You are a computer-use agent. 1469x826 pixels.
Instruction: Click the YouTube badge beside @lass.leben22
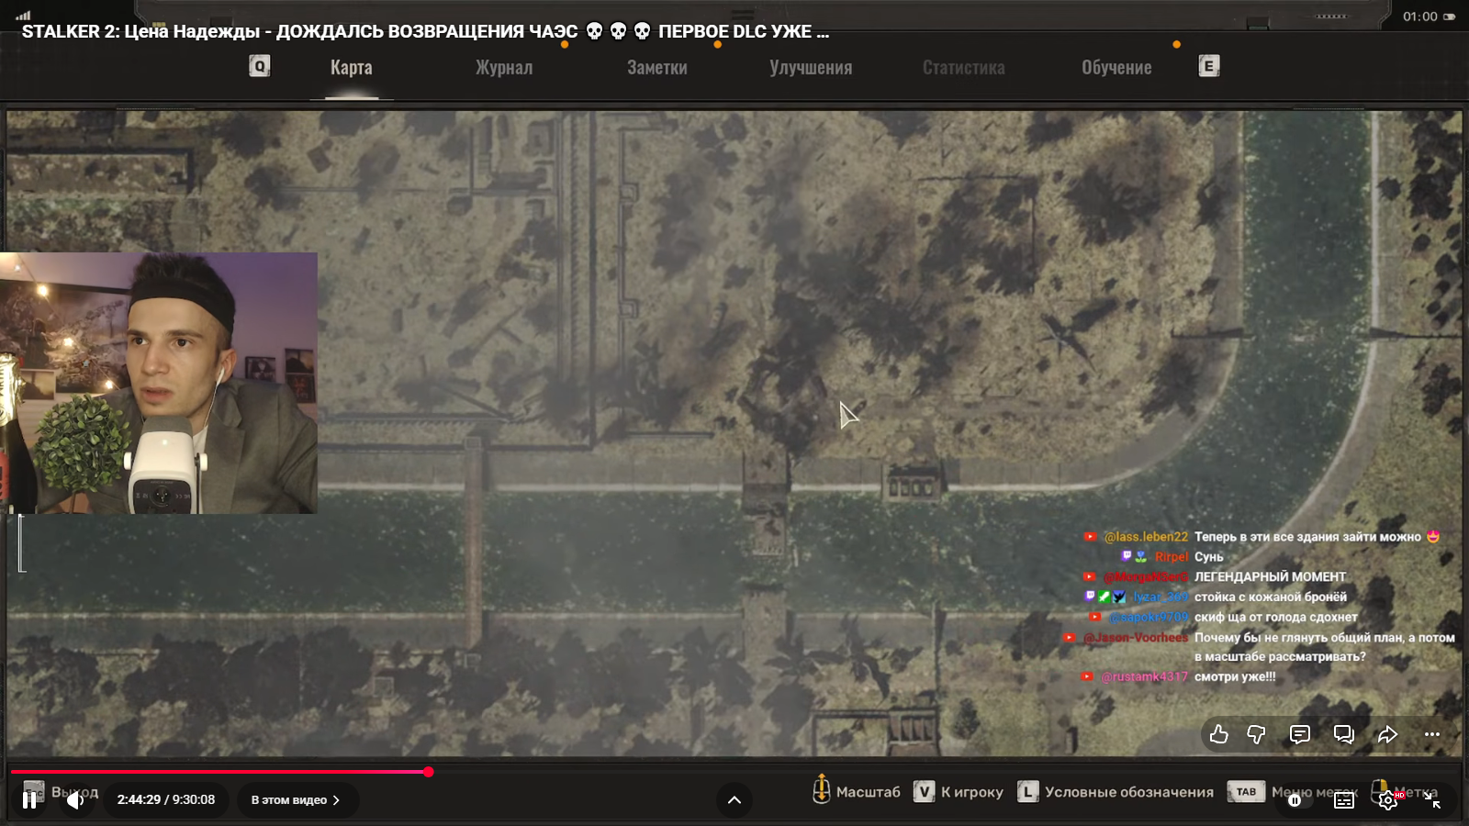click(x=1090, y=537)
